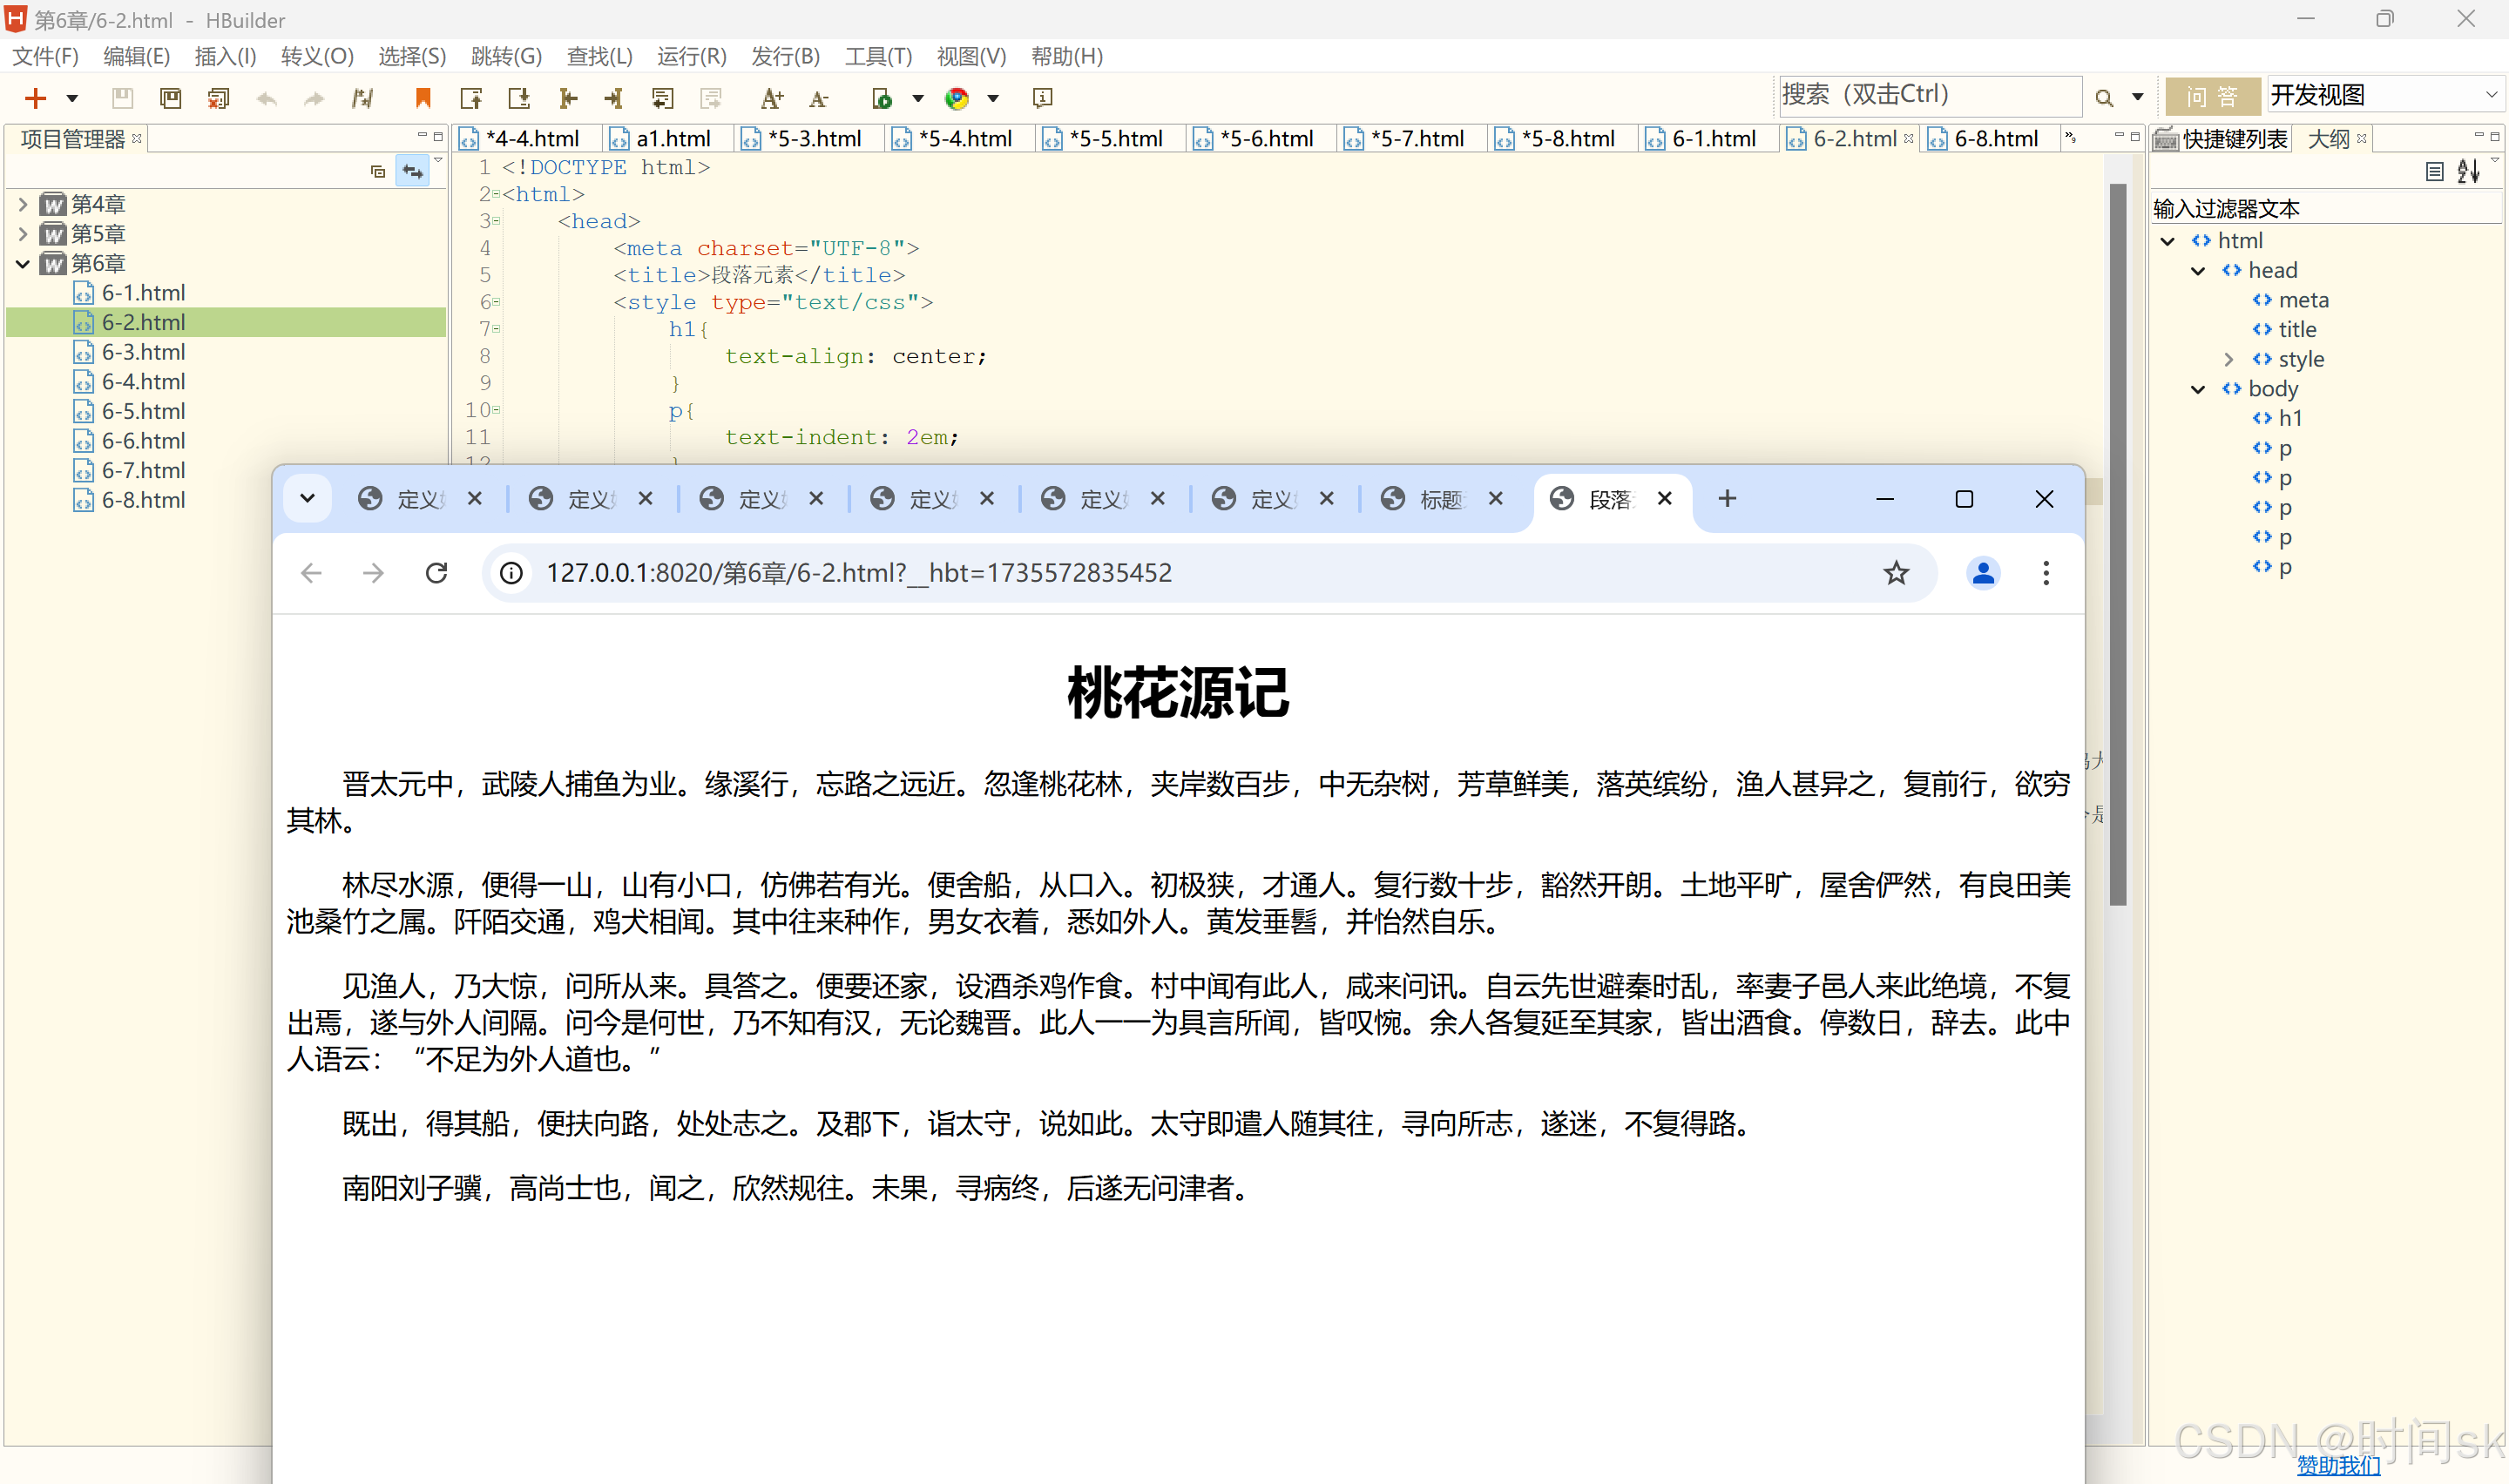2509x1484 pixels.
Task: Click the 赞助我们 link
Action: coord(2338,1464)
